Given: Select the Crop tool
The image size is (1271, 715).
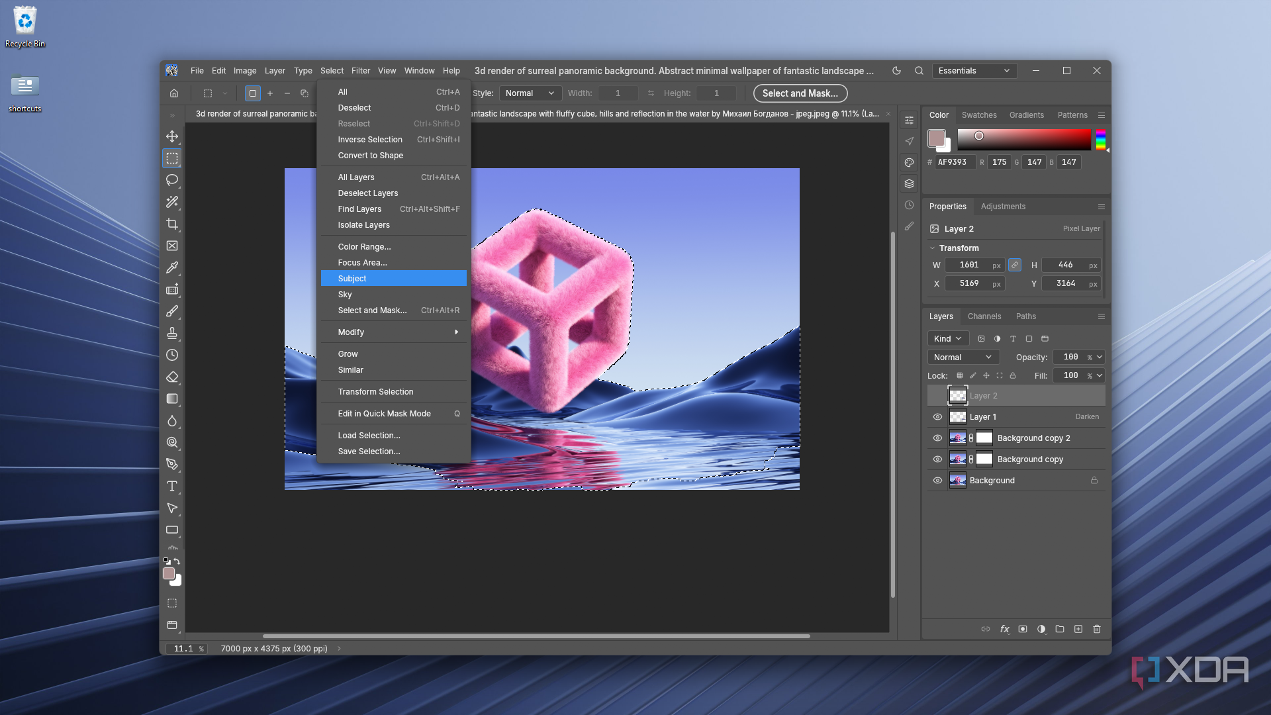Looking at the screenshot, I should 172,224.
